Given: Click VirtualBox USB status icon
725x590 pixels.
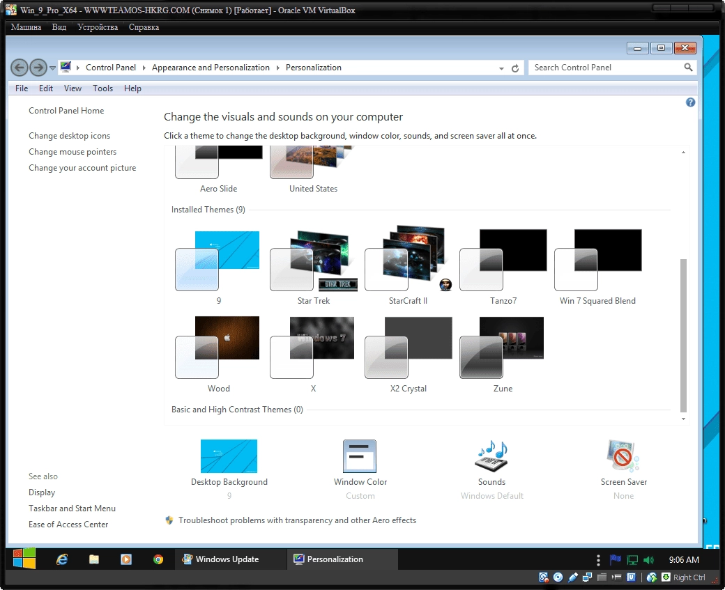Looking at the screenshot, I should pos(573,577).
